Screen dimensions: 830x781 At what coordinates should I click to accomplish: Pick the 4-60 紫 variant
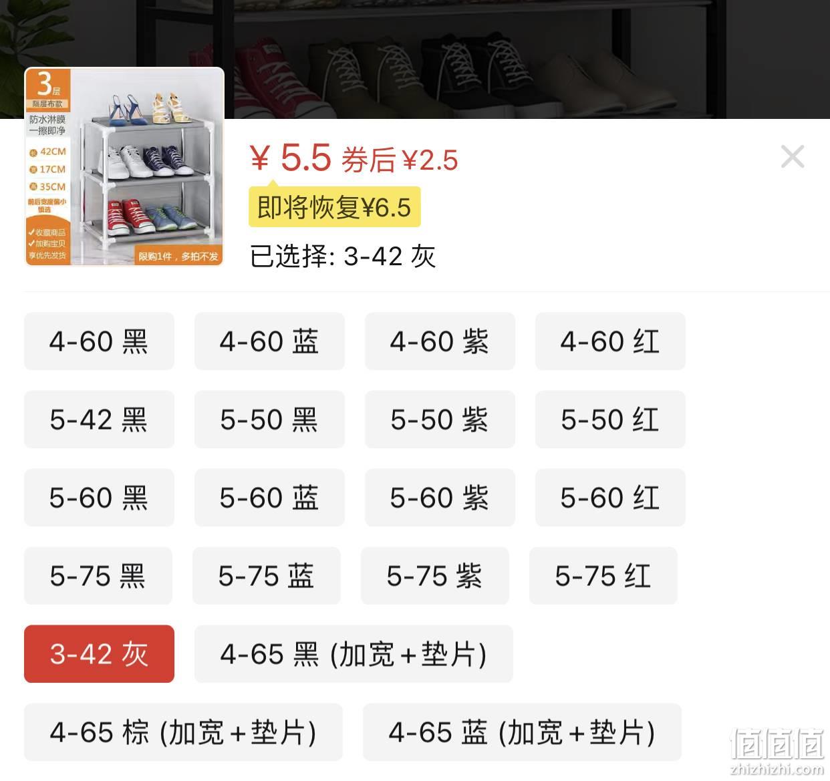click(440, 341)
